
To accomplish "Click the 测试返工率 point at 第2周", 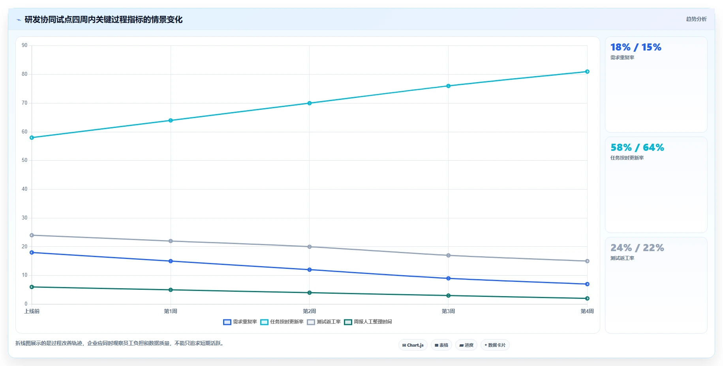I will (310, 247).
